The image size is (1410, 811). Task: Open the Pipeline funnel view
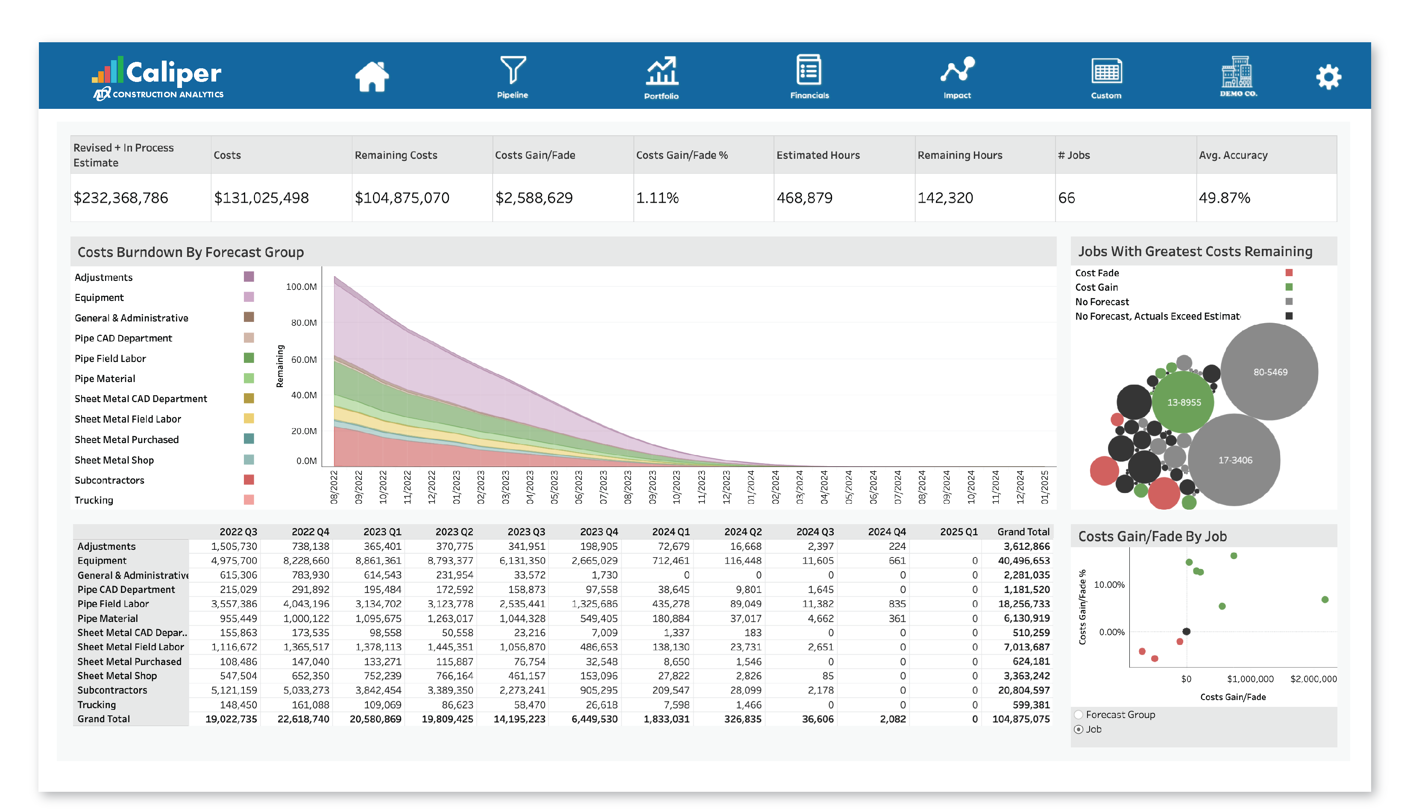(x=513, y=75)
